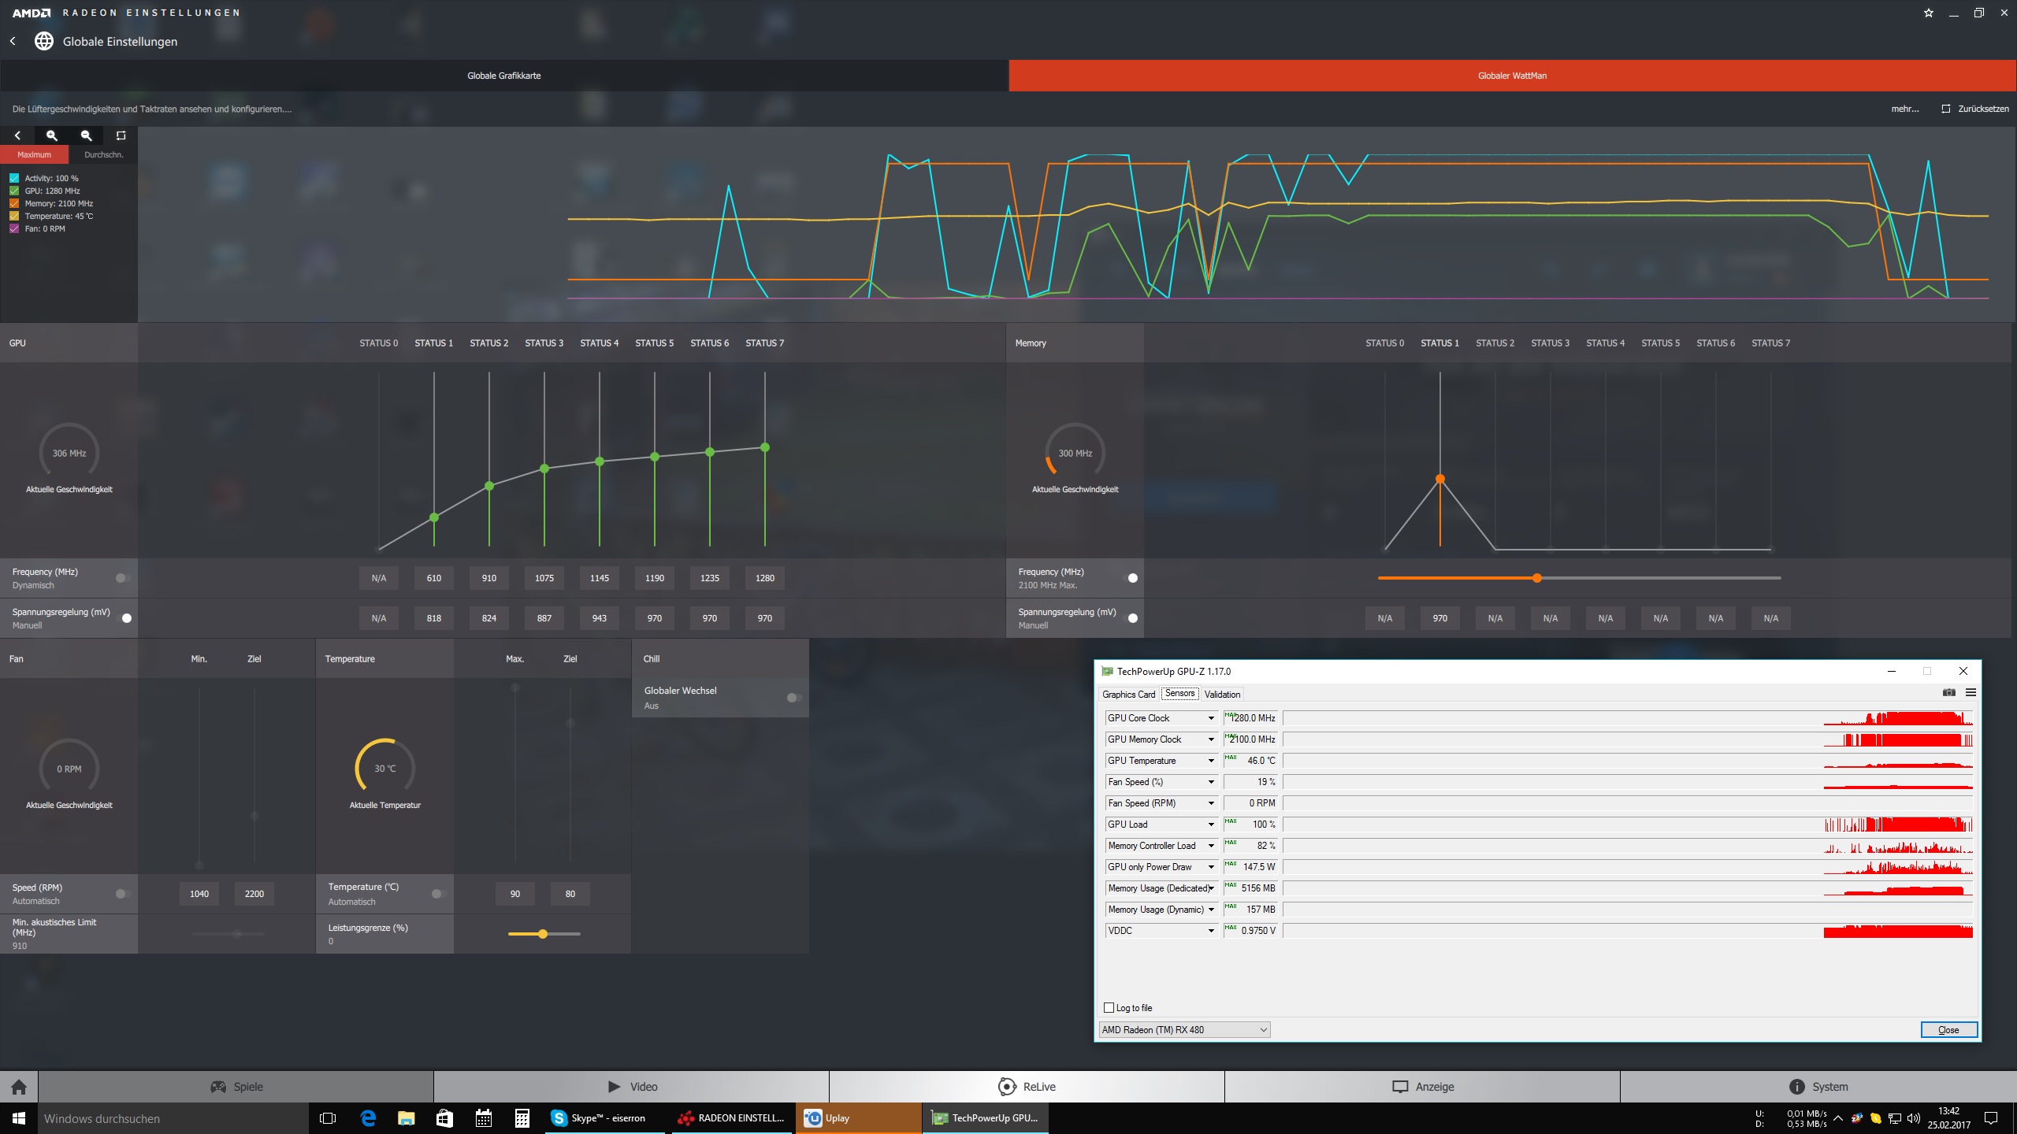Switch to the Skype taskbar window
2017x1134 pixels.
coord(605,1118)
